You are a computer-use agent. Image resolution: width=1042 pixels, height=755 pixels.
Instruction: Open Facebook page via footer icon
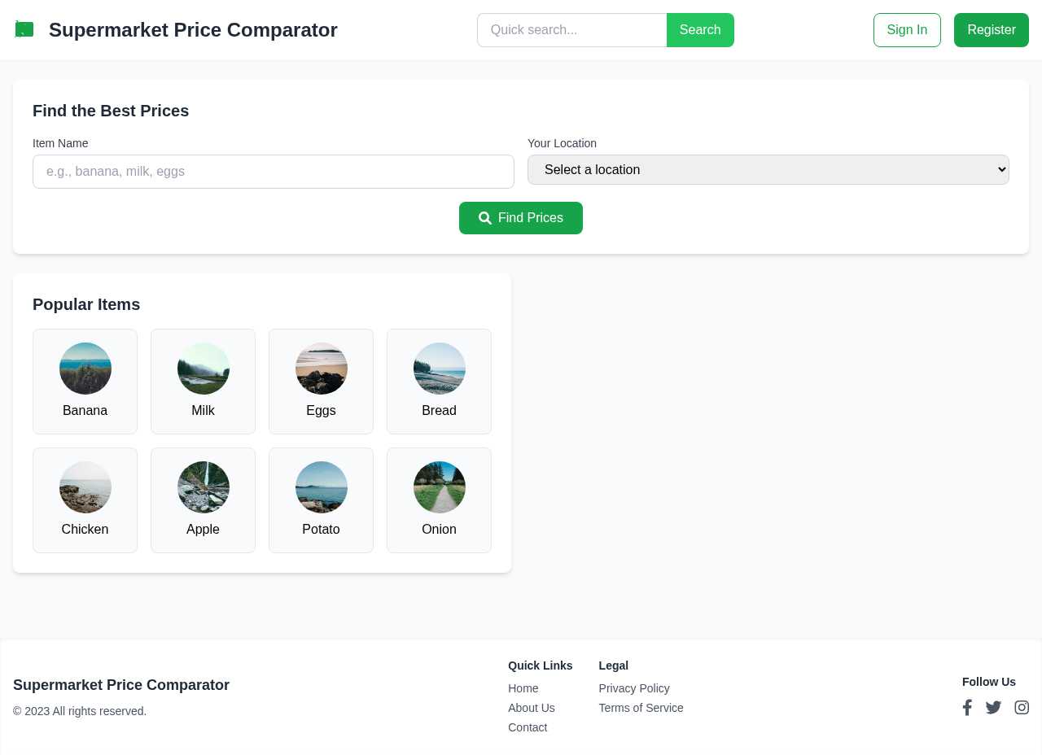click(x=966, y=706)
